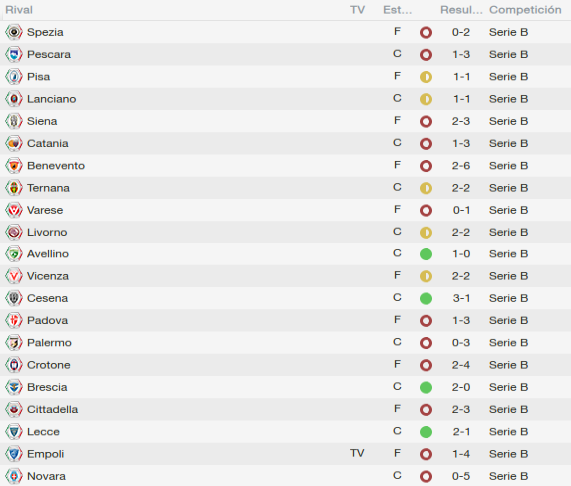Click the TV column header
The image size is (571, 486).
pyautogui.click(x=357, y=10)
